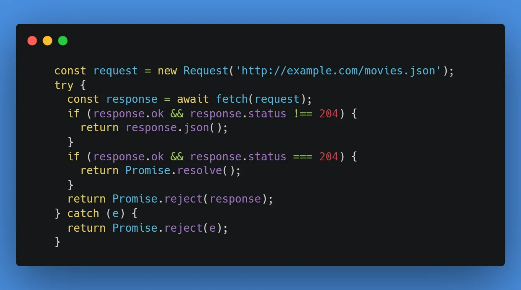
Task: Click the final closing brace
Action: (57, 242)
